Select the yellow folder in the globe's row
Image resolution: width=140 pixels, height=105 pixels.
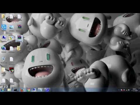point(19,48)
